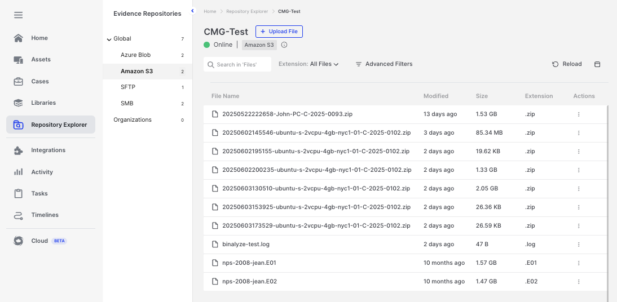Open the Extension All Files dropdown
The height and width of the screenshot is (302, 617).
click(x=308, y=64)
